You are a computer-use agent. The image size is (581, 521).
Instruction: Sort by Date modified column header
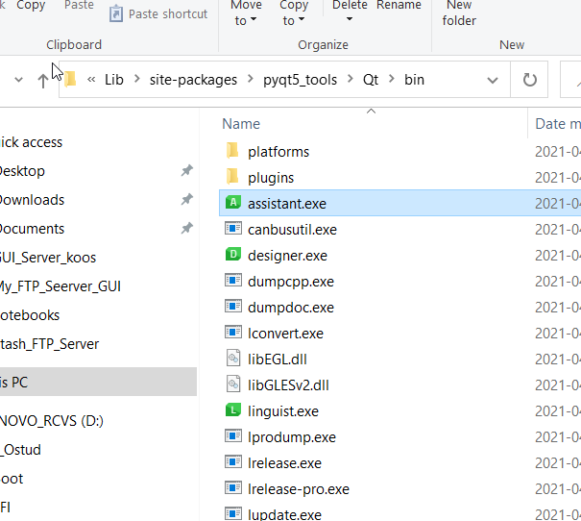point(558,124)
